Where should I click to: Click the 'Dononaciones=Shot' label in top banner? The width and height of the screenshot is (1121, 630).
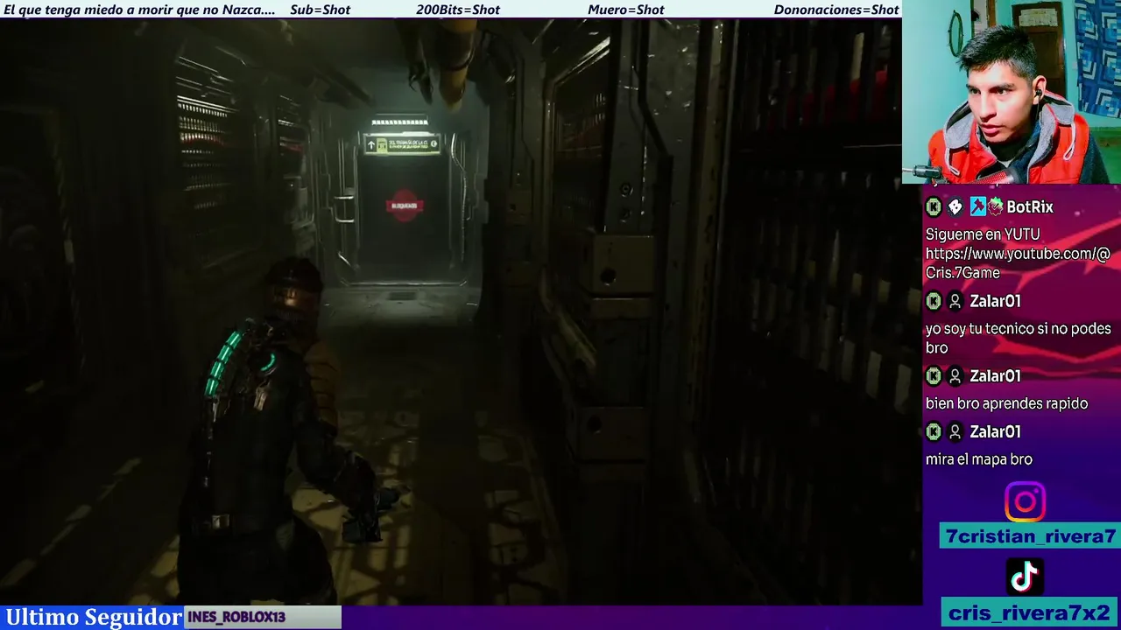(836, 10)
